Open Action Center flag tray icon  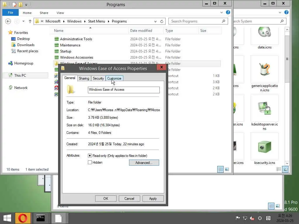coord(238,218)
